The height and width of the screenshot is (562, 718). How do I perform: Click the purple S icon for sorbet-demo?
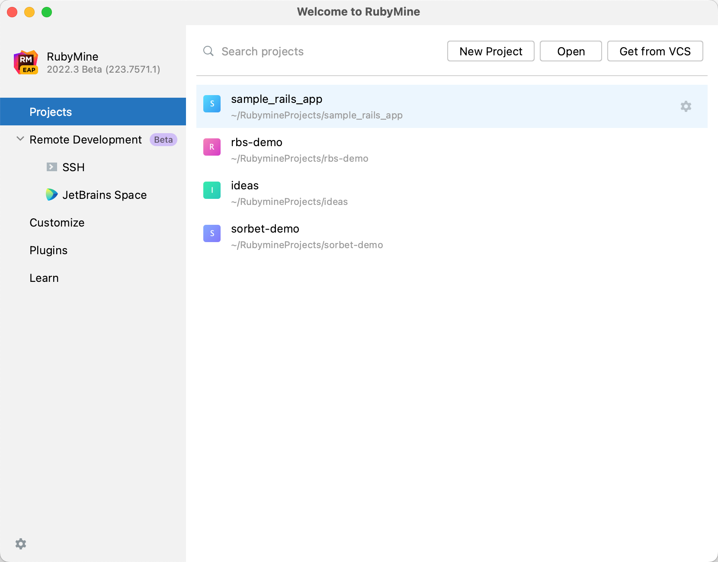tap(212, 233)
